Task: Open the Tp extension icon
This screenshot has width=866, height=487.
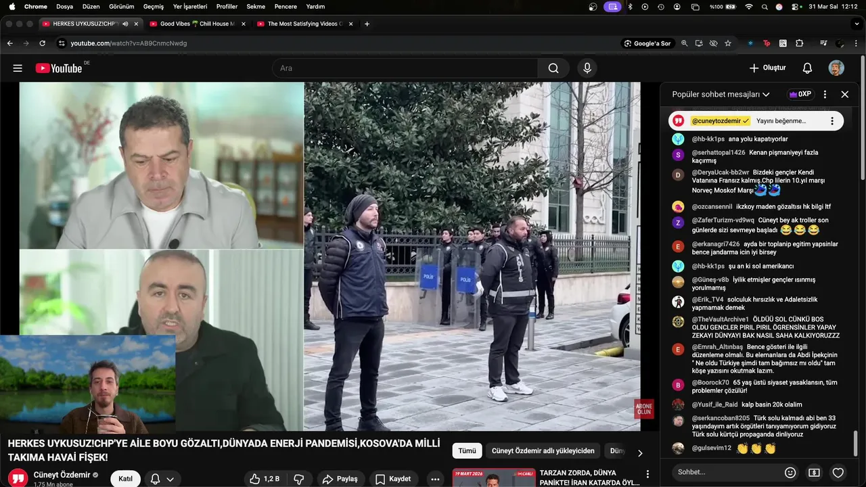Action: point(767,43)
